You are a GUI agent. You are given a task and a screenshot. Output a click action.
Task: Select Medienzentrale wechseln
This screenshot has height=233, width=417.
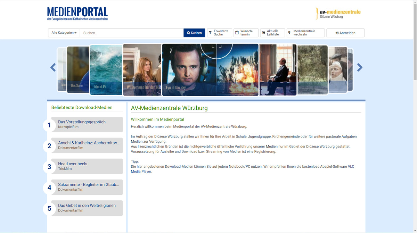click(x=306, y=33)
